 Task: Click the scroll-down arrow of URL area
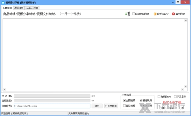(186, 87)
